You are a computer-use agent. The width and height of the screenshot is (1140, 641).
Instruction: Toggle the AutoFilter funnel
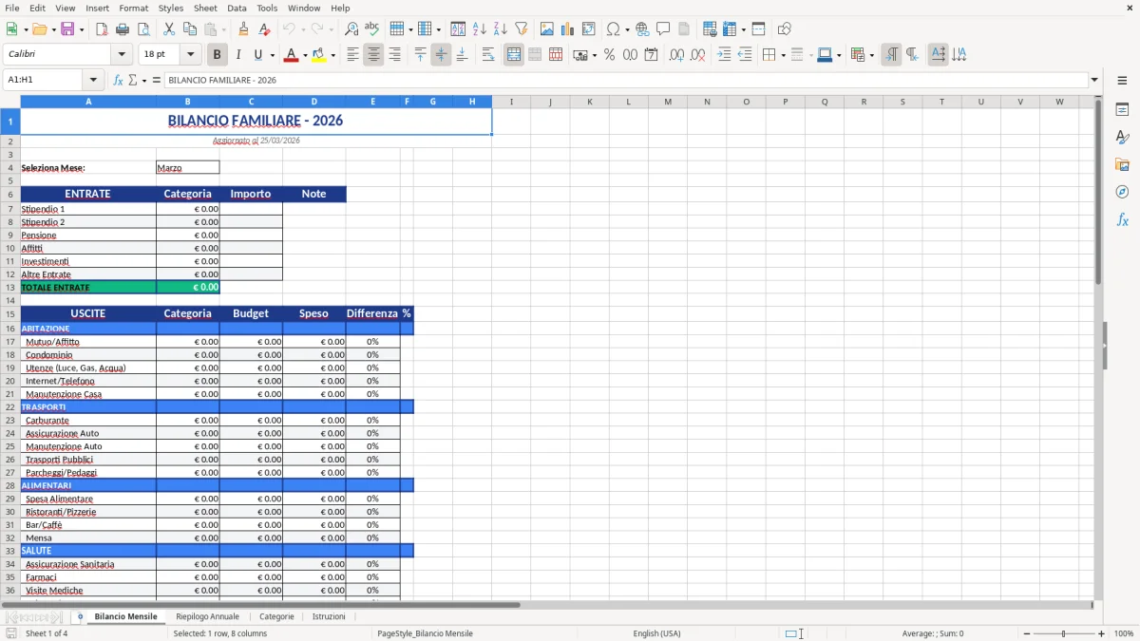pos(521,29)
